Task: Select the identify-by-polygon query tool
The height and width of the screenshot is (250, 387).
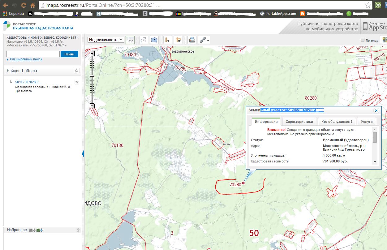Action: 154,40
